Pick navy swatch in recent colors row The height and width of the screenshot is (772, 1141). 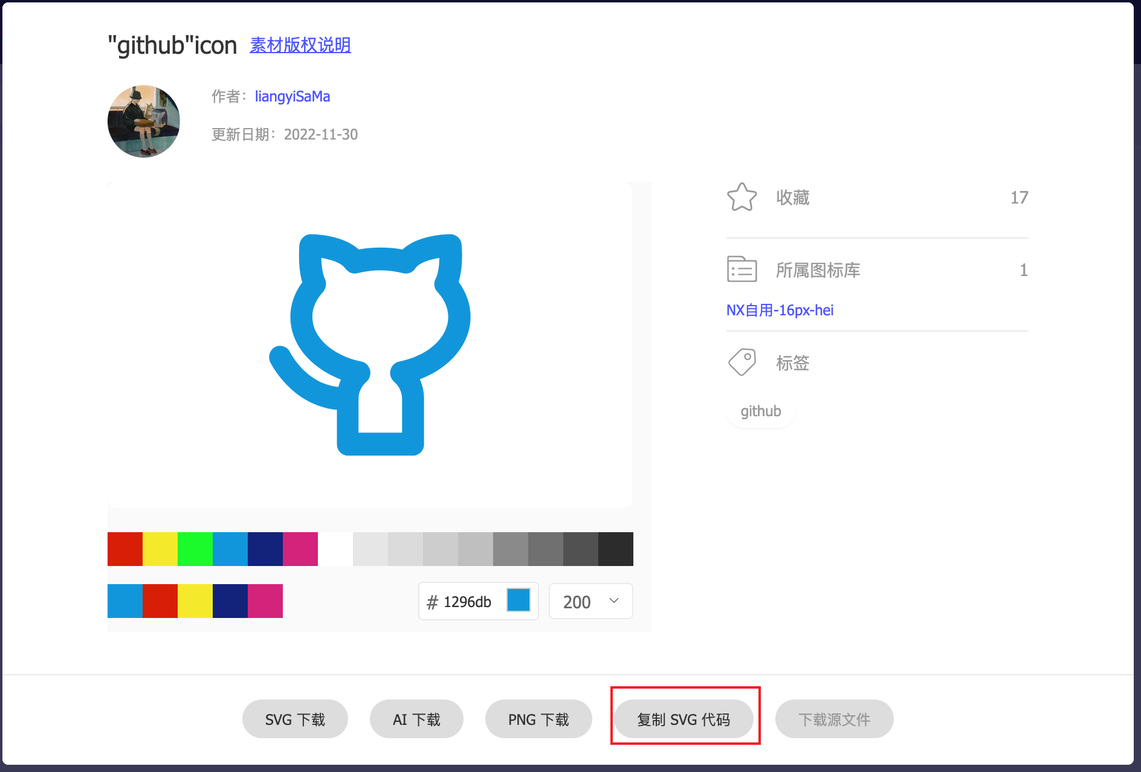pyautogui.click(x=230, y=601)
